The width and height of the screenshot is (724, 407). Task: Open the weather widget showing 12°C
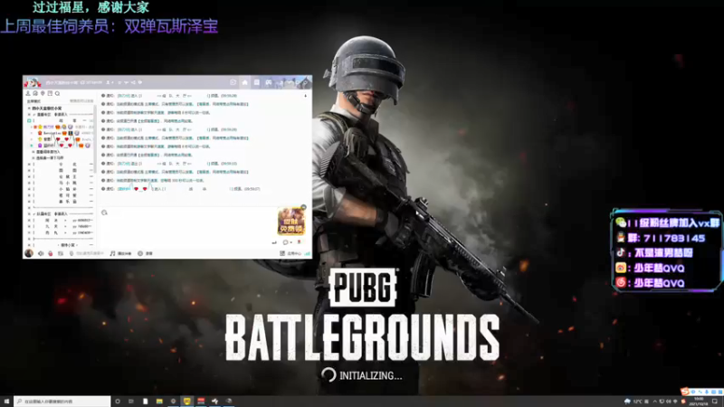pyautogui.click(x=633, y=402)
